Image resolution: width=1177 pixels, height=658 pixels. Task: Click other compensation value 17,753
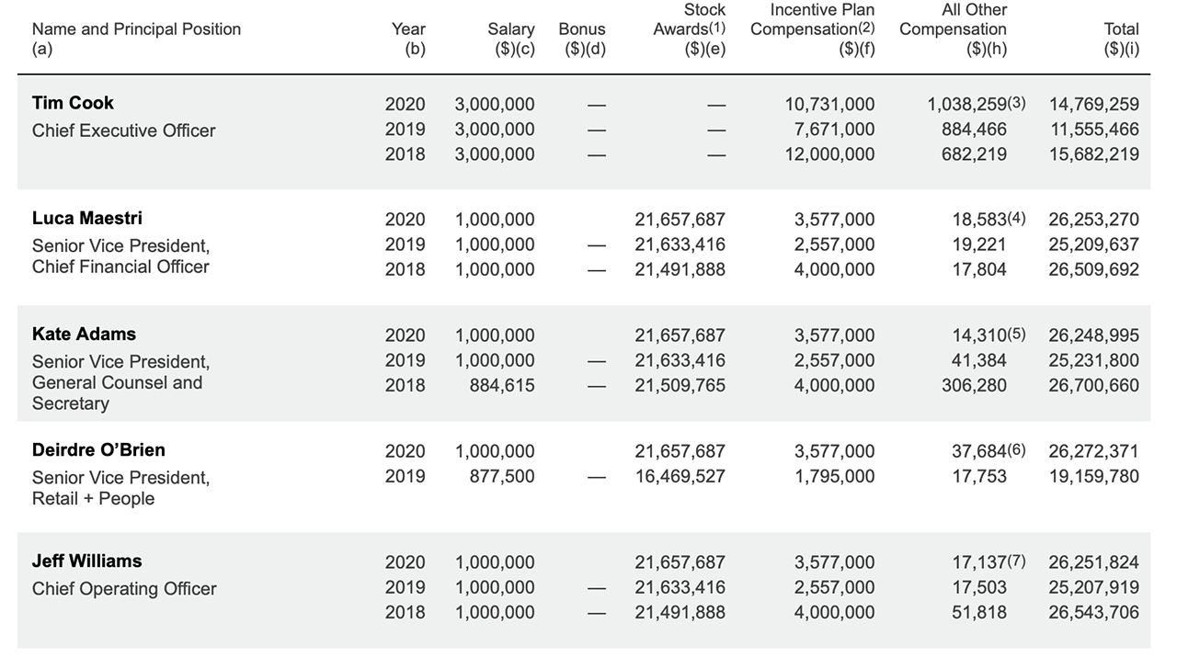[x=979, y=476]
